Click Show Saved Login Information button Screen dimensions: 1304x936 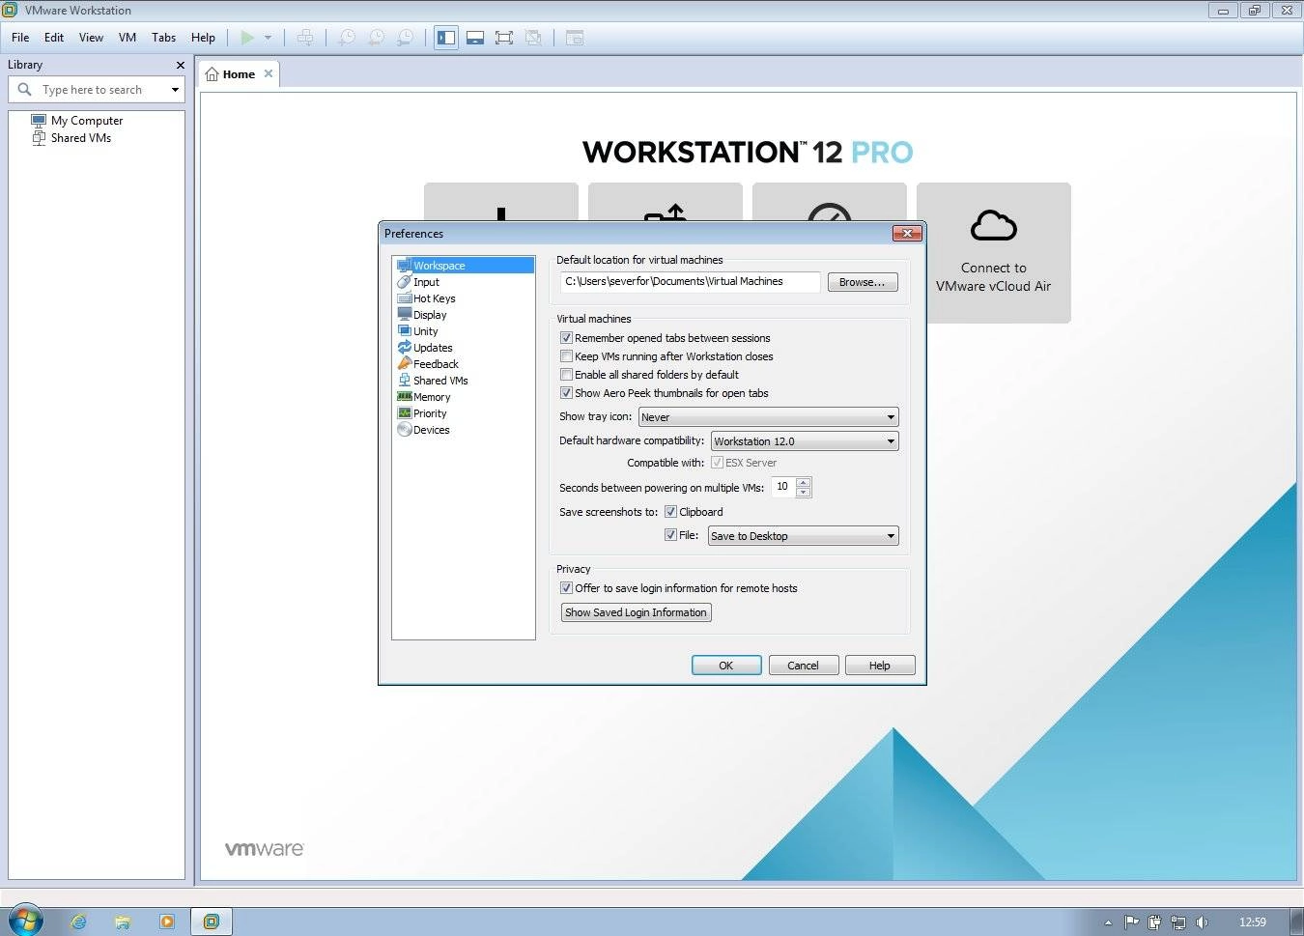[637, 612]
